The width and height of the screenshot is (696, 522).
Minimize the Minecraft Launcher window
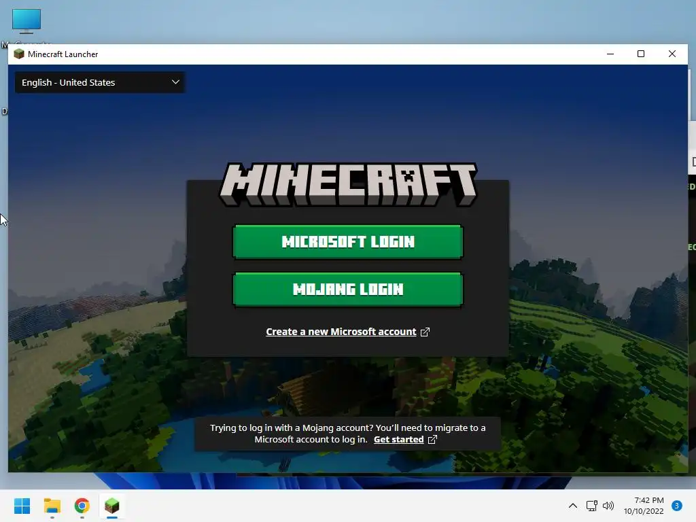tap(610, 54)
